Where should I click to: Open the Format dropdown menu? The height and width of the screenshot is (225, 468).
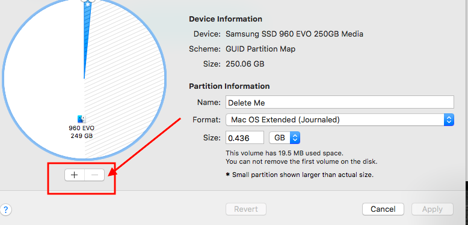point(340,120)
